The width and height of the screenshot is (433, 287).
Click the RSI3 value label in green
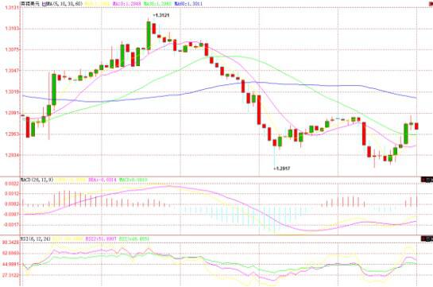(x=134, y=239)
